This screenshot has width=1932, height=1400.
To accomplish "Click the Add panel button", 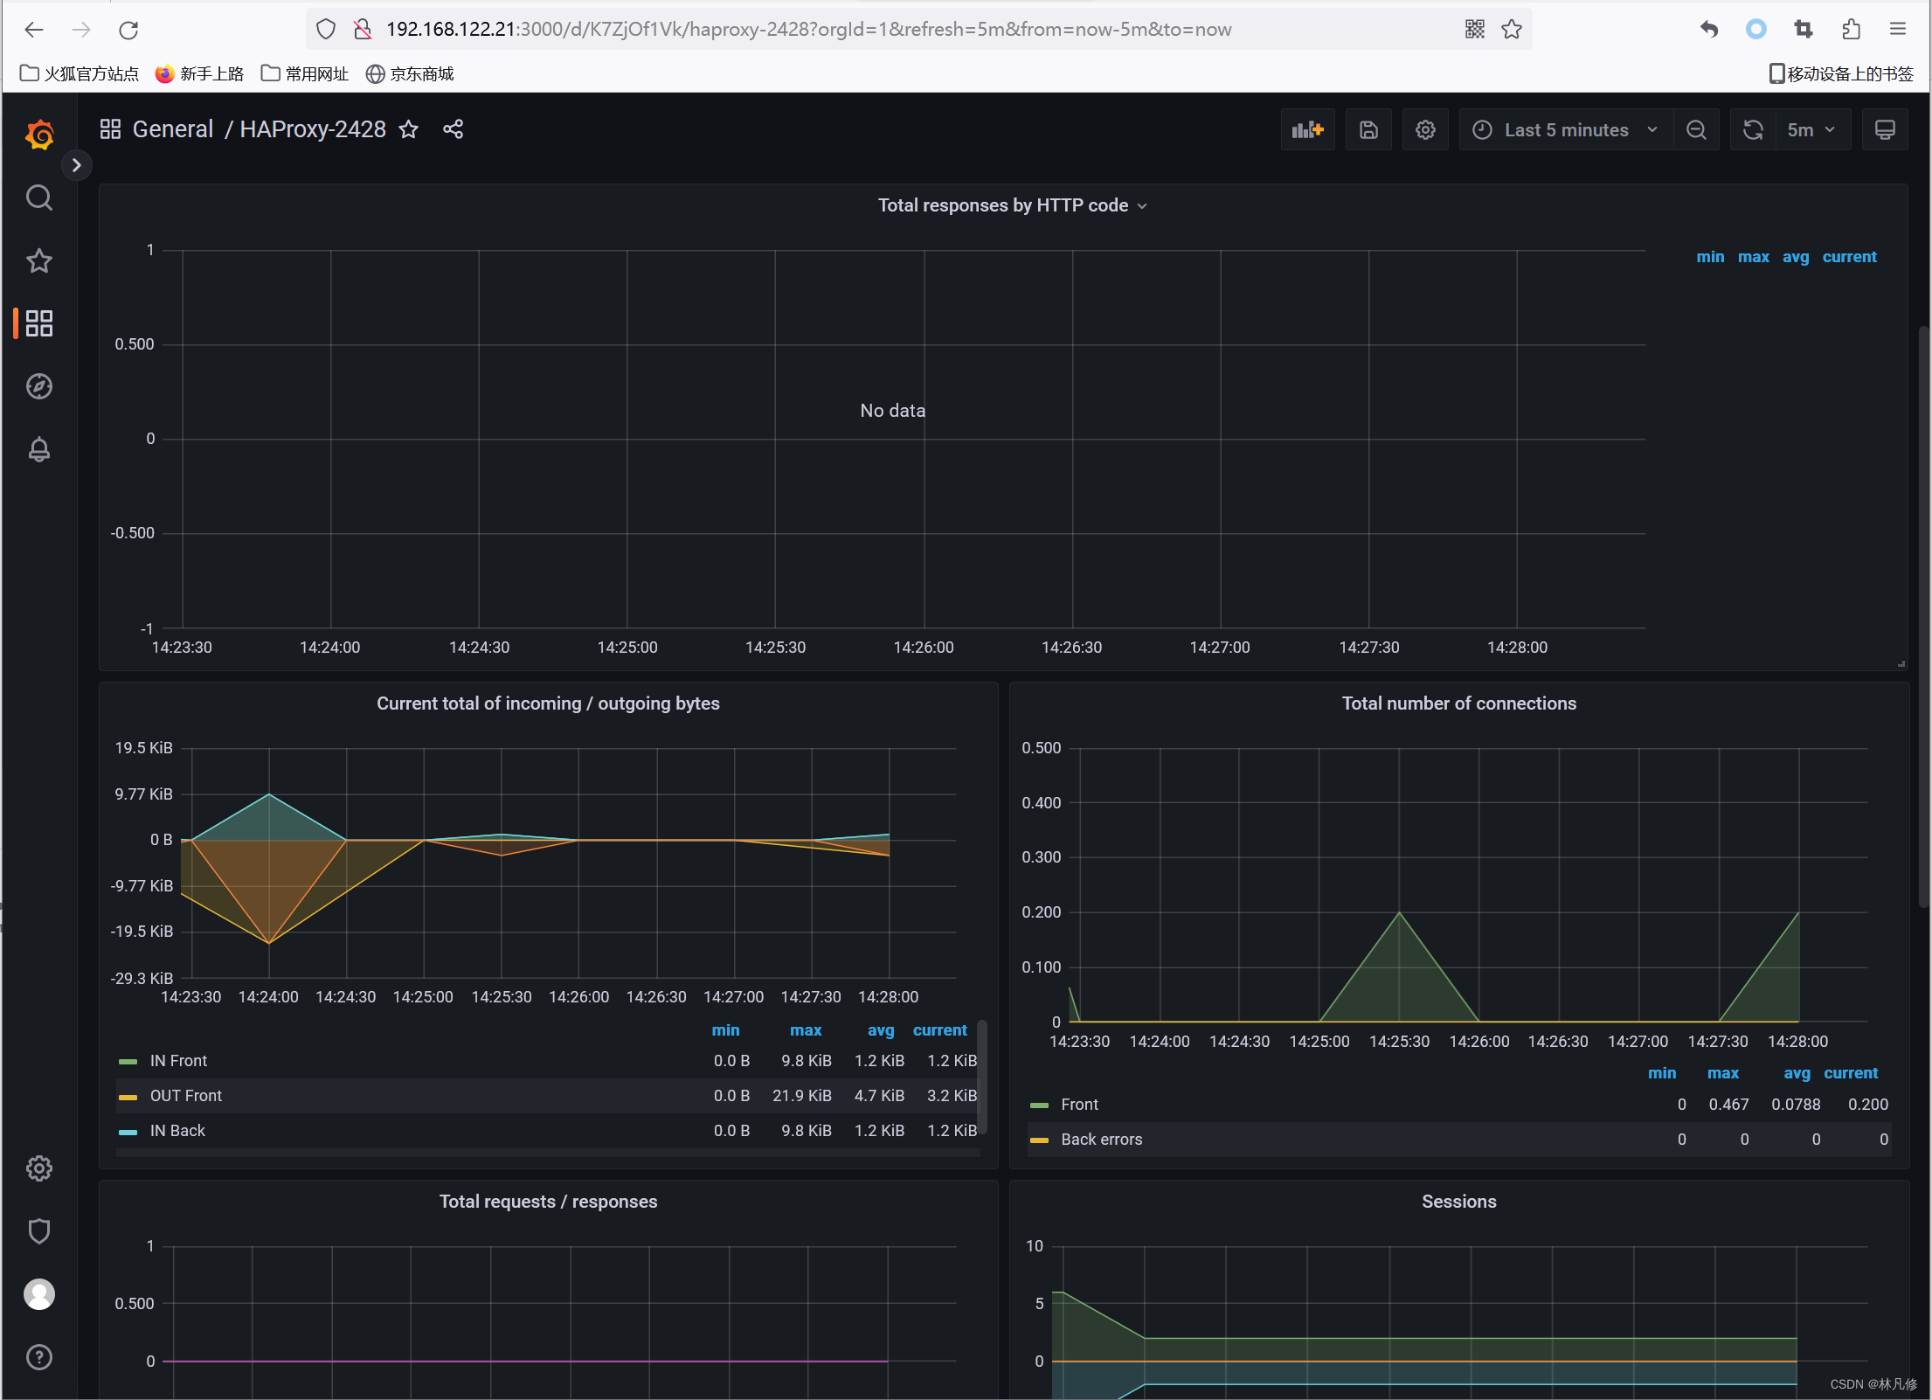I will tap(1307, 130).
